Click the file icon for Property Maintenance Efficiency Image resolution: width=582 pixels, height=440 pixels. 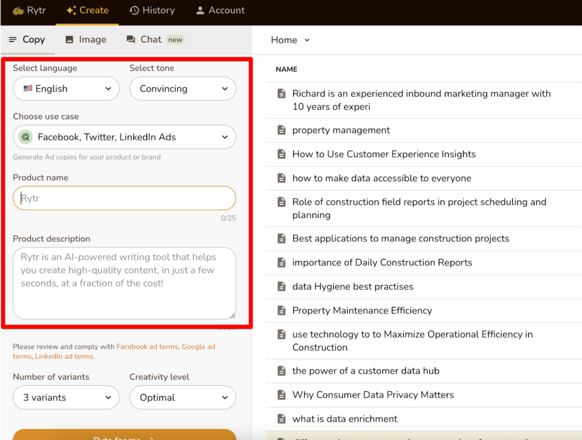(x=281, y=310)
